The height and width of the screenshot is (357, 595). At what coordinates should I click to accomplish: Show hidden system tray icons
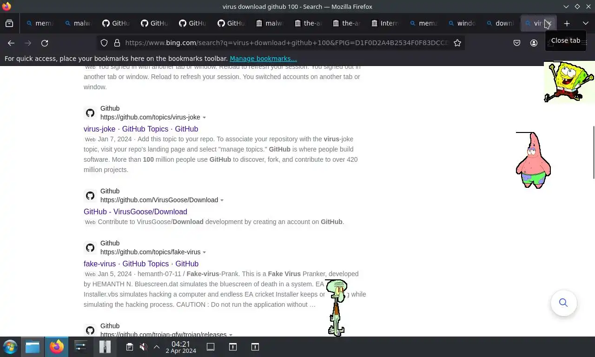click(157, 347)
